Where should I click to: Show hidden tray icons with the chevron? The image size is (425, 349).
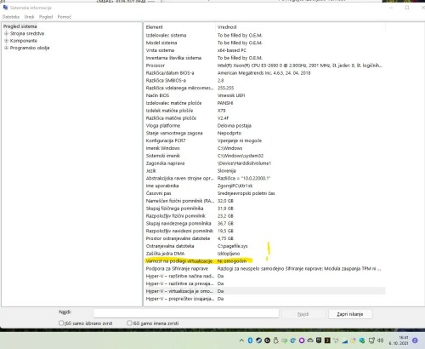coord(241,340)
